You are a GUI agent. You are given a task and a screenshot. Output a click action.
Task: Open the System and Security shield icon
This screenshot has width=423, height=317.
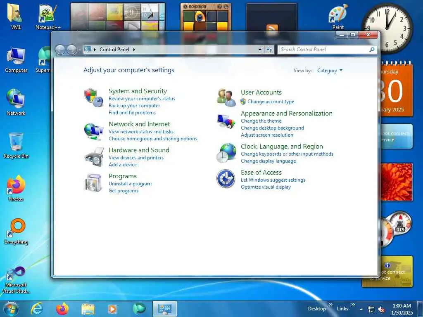click(94, 97)
